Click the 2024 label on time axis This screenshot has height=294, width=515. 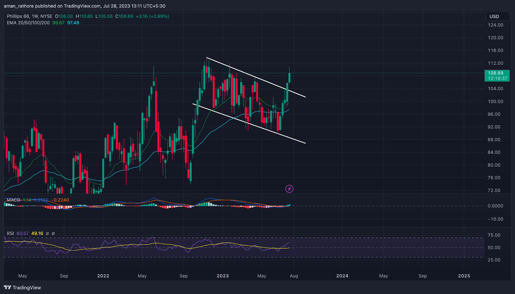[x=342, y=276]
